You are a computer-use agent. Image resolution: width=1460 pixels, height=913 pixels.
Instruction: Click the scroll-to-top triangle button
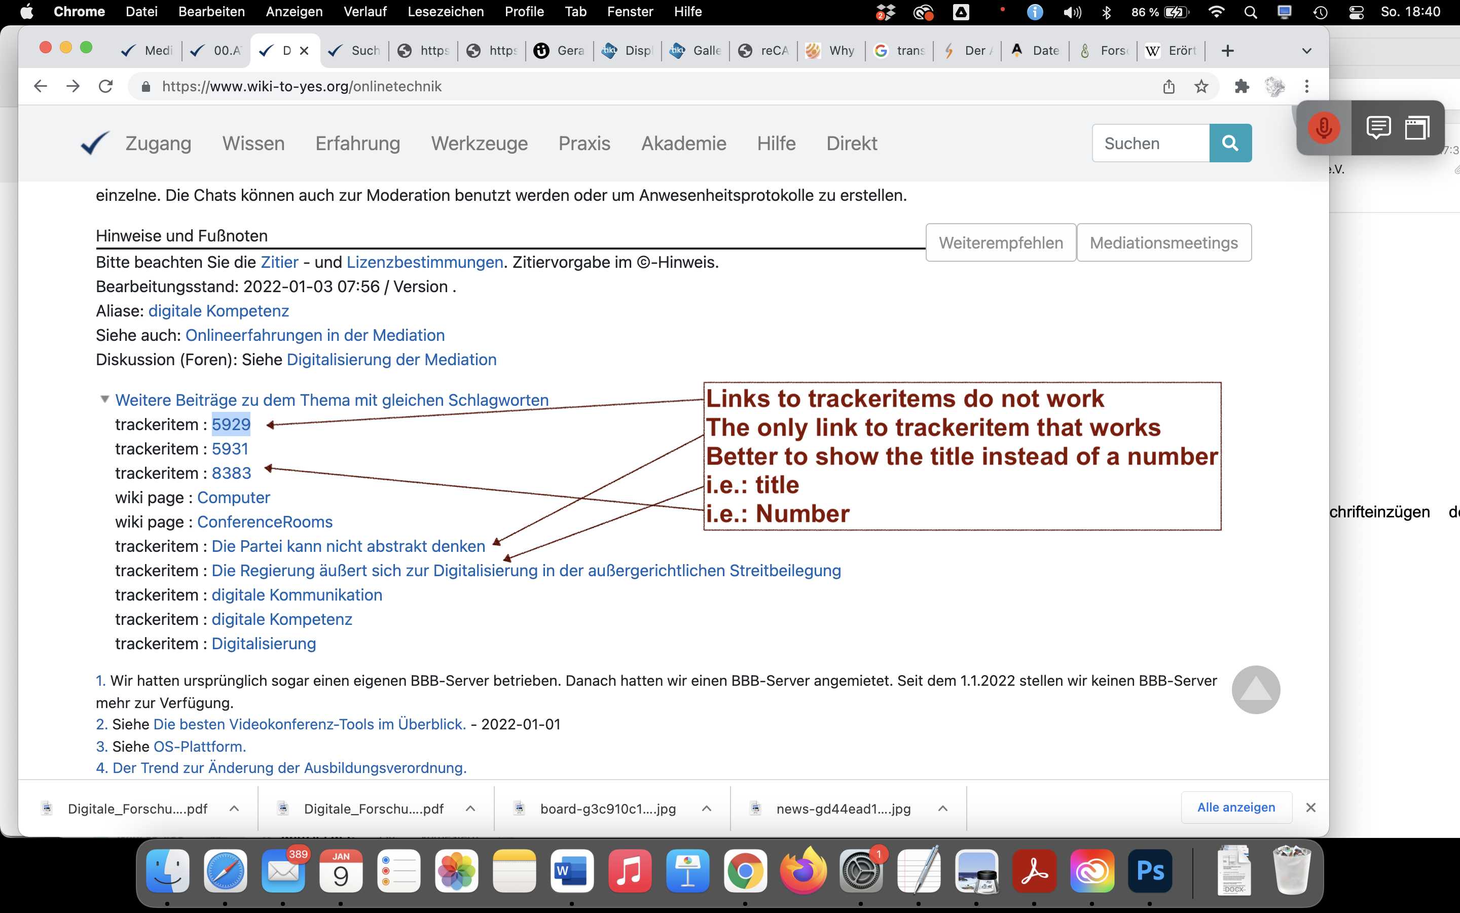coord(1256,690)
